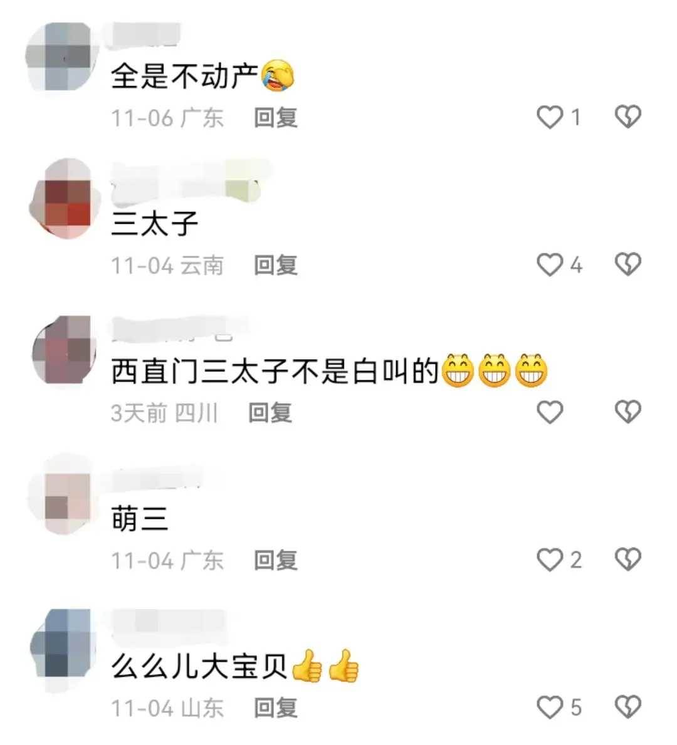Like the 么么儿大宝贝 comment

(550, 707)
